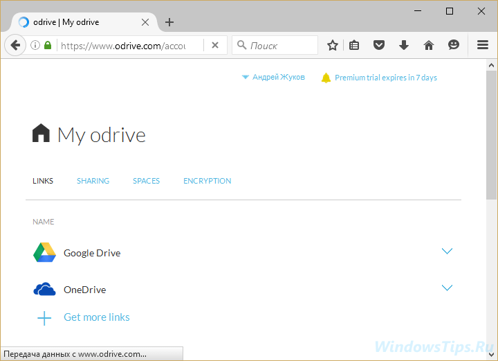Screen dimensions: 498x361
Task: Switch to the SHARING tab
Action: 93,181
